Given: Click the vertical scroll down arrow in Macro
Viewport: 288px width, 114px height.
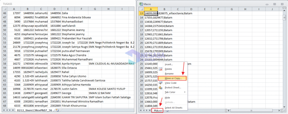Looking at the screenshot, I should tap(284, 106).
